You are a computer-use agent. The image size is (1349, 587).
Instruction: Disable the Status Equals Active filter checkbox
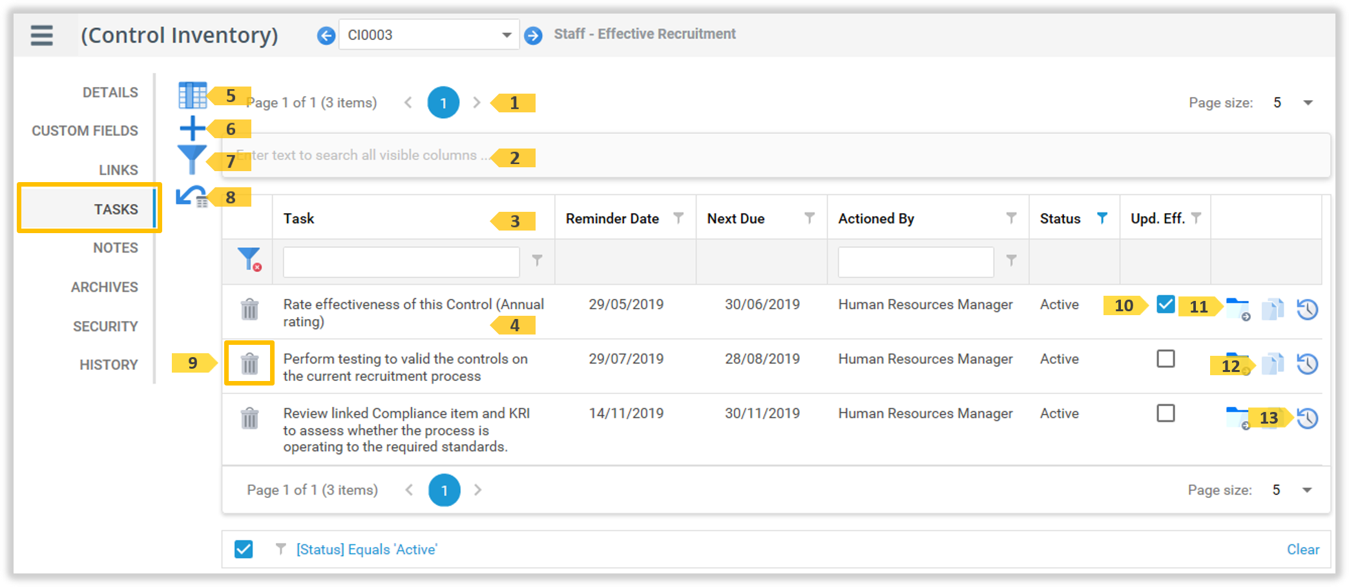(244, 550)
